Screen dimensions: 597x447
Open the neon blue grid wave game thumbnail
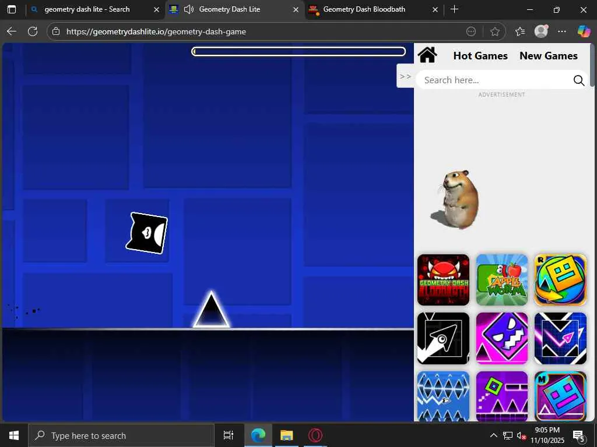click(560, 338)
